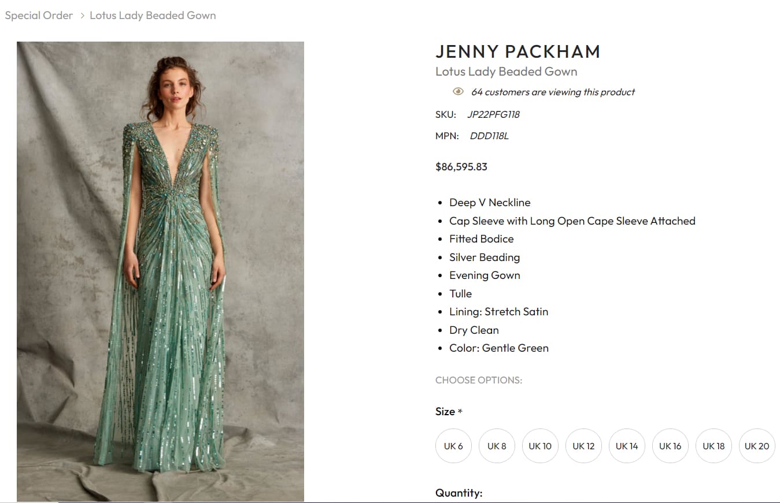Select the UK 12 size bubble
This screenshot has height=503, width=780.
click(x=583, y=446)
